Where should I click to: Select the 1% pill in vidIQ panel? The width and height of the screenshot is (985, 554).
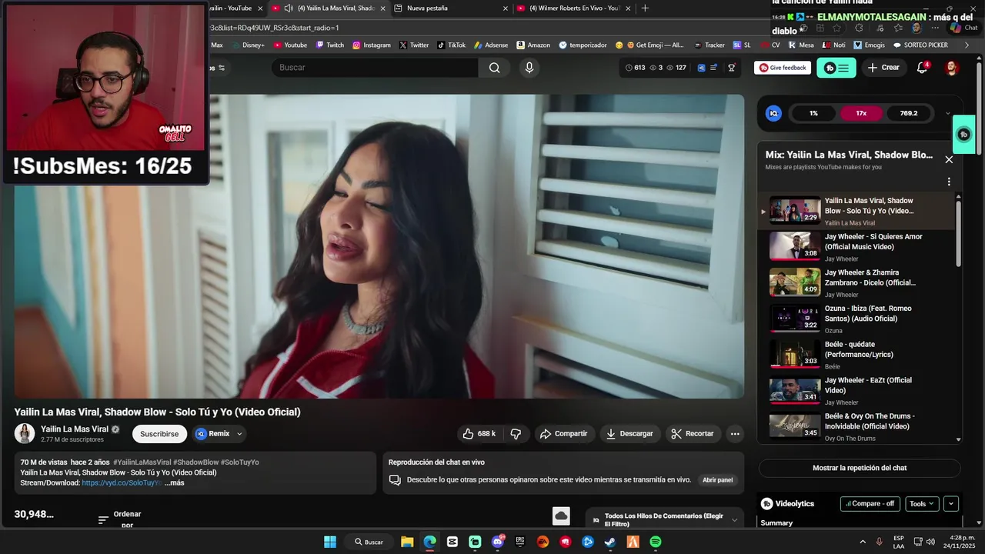[813, 113]
